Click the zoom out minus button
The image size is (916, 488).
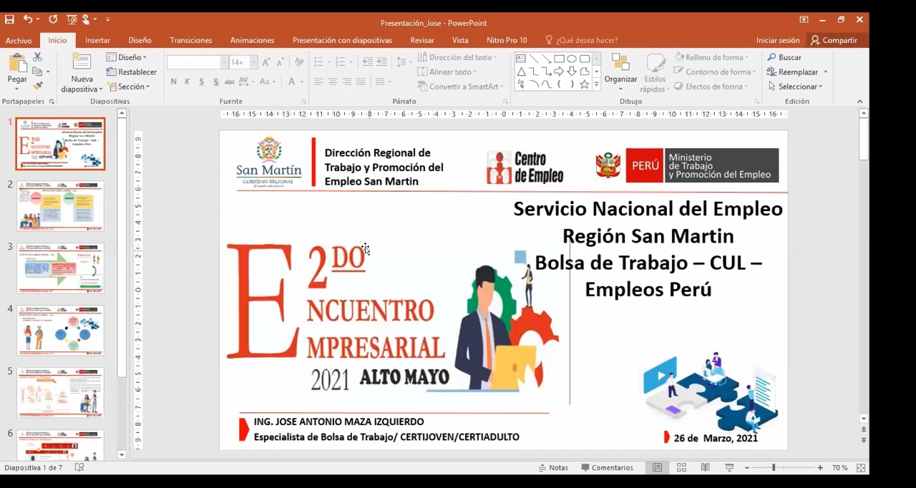point(746,467)
